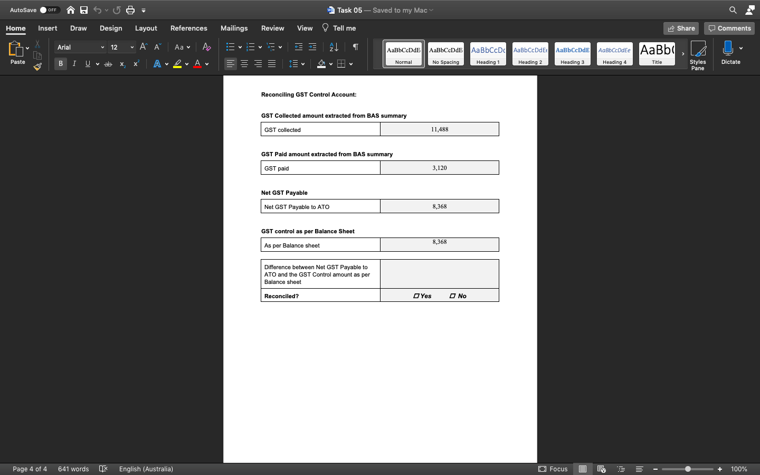Open the Design ribbon tab
The image size is (760, 475).
click(x=111, y=28)
